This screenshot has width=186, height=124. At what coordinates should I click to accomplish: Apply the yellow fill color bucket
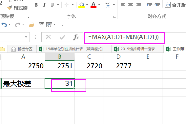tap(82, 5)
